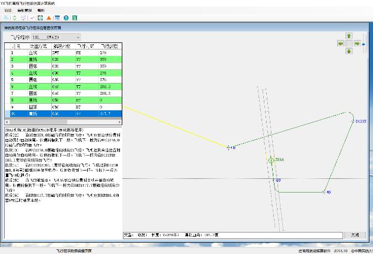Click the pan right green arrow
The width and height of the screenshot is (373, 254).
(356, 44)
